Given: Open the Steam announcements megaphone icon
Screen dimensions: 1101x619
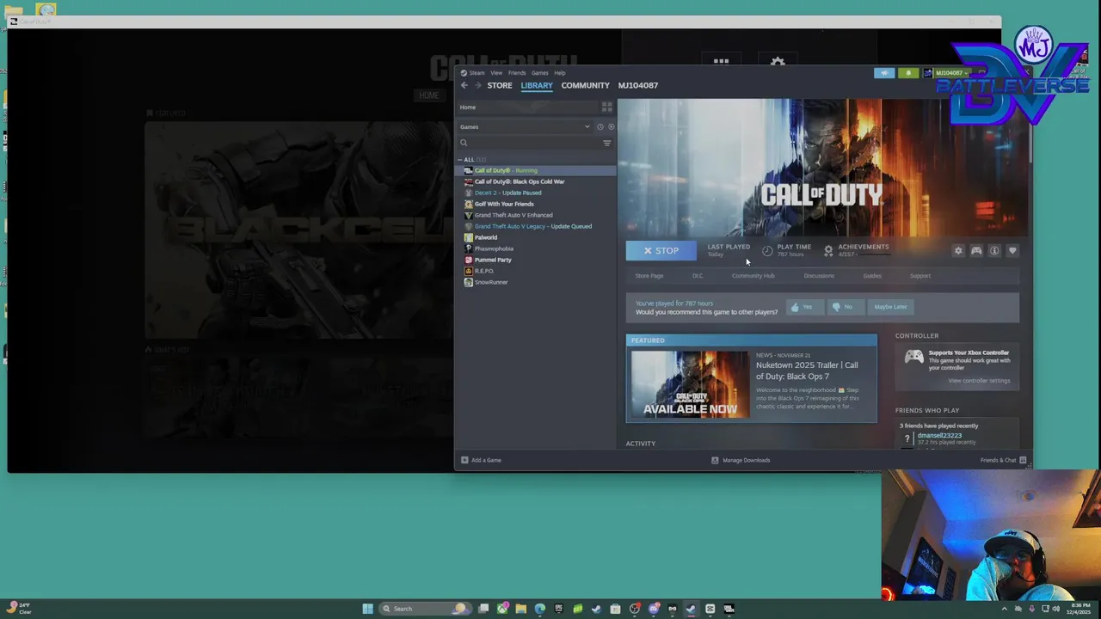Looking at the screenshot, I should tap(884, 73).
